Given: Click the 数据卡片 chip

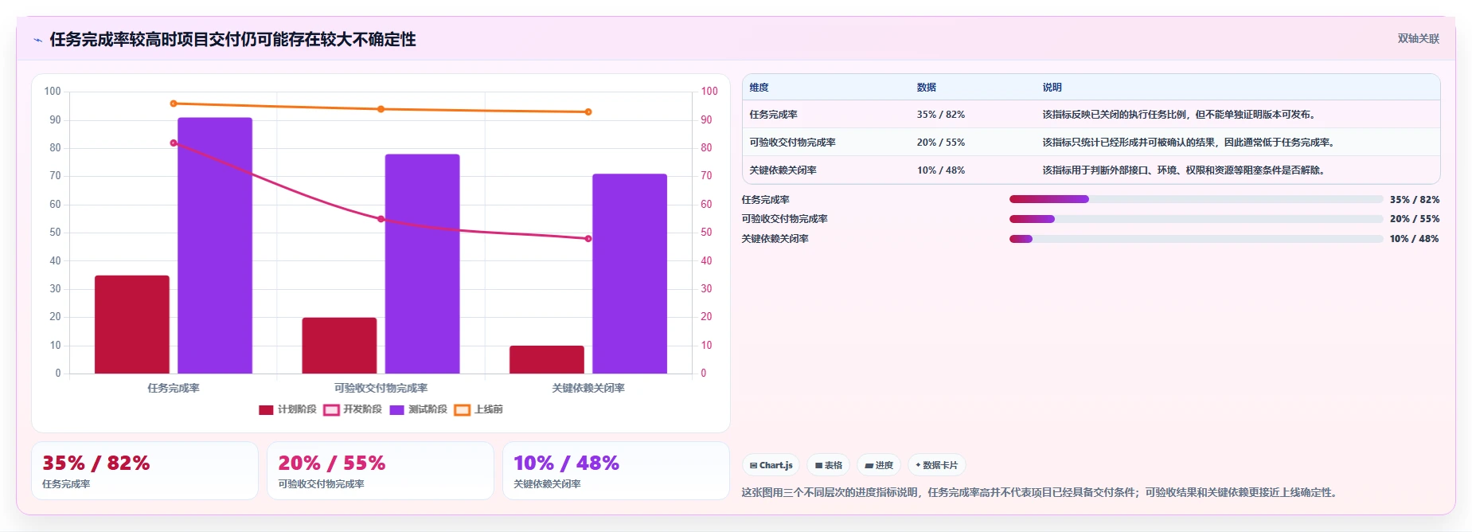Looking at the screenshot, I should [x=937, y=465].
